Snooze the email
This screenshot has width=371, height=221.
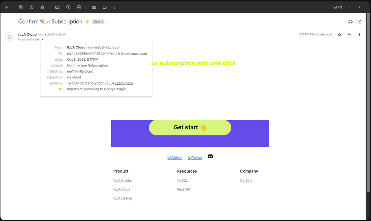click(68, 7)
